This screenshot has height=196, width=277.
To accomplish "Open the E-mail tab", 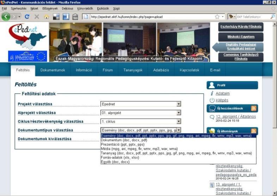I will pyautogui.click(x=215, y=70).
